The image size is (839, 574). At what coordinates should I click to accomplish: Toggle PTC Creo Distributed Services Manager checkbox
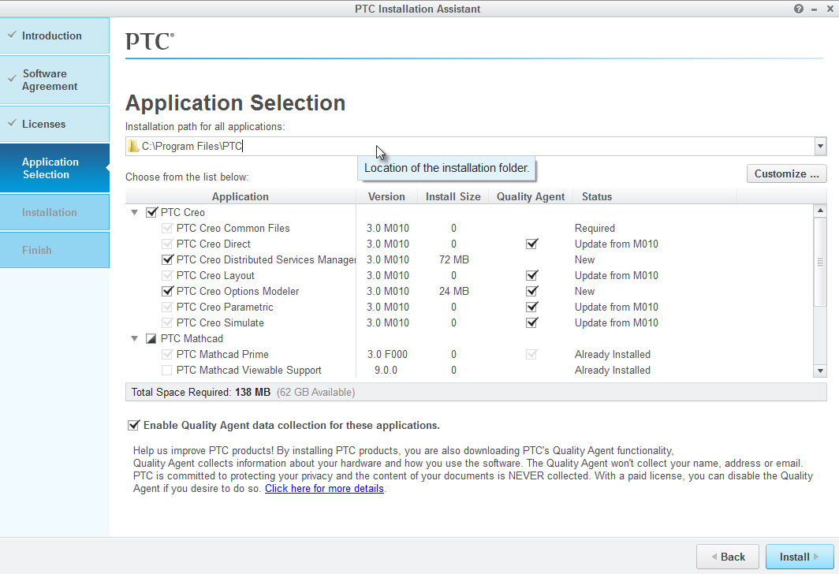pyautogui.click(x=167, y=259)
